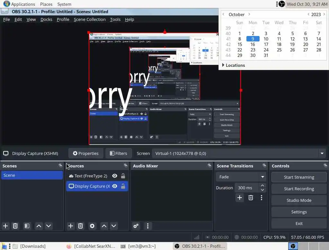Go to next month in calendar
The image size is (329, 250).
click(x=249, y=14)
